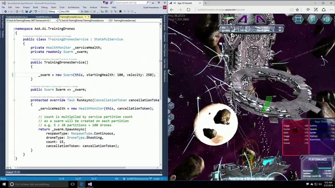This screenshot has width=335, height=188.
Task: Click Edge reading view book icon
Action: tap(292, 10)
